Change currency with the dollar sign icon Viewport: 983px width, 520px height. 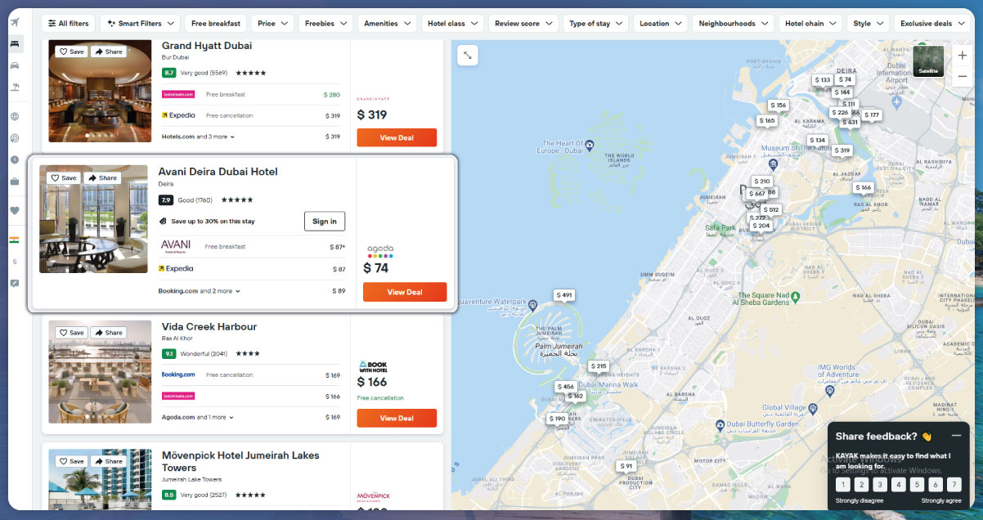tap(15, 262)
